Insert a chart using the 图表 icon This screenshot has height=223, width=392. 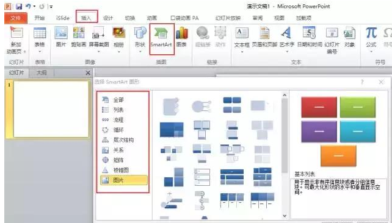click(x=182, y=37)
